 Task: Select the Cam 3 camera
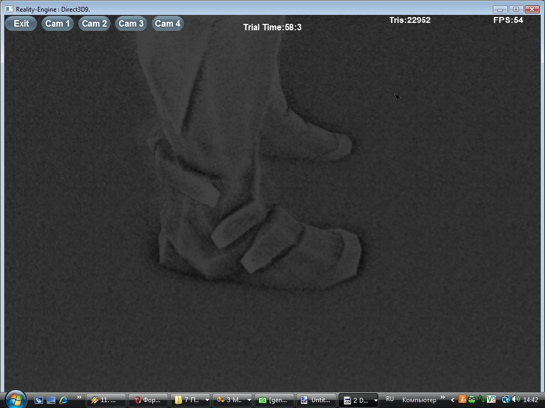coord(131,23)
